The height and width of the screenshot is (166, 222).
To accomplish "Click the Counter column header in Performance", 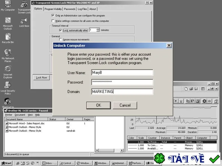I will tap(153, 138).
